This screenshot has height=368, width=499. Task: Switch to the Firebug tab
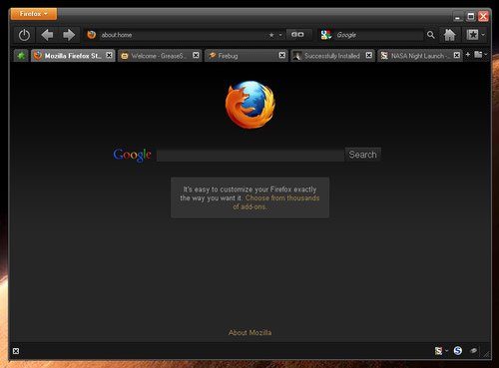point(247,56)
